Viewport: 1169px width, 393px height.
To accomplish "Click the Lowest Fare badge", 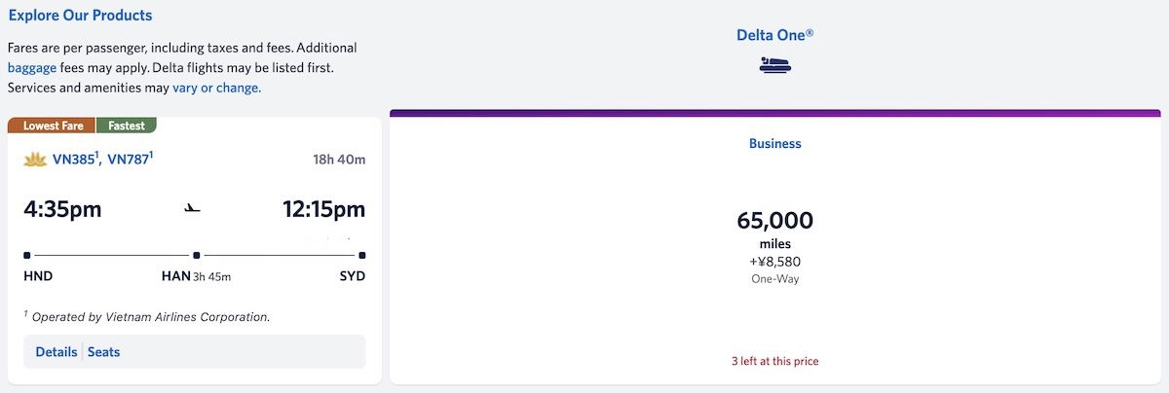I will 52,125.
